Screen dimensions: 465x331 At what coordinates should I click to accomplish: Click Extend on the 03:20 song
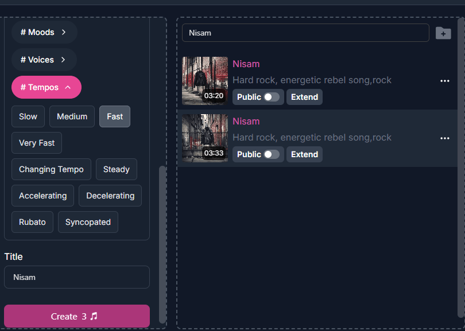pos(304,97)
